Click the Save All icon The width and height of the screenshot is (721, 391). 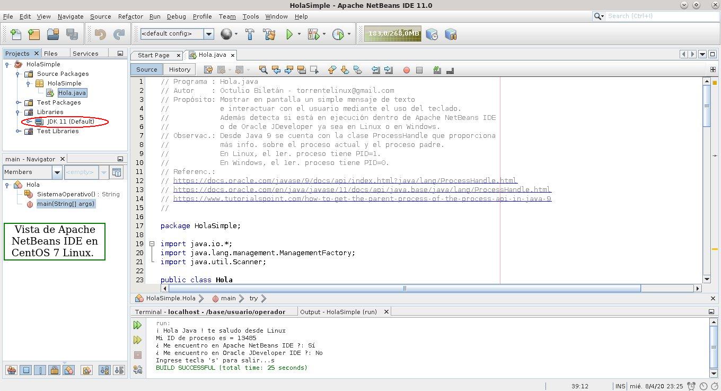point(72,34)
